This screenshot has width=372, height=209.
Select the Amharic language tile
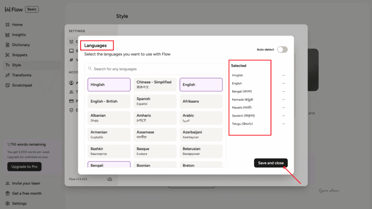click(155, 118)
